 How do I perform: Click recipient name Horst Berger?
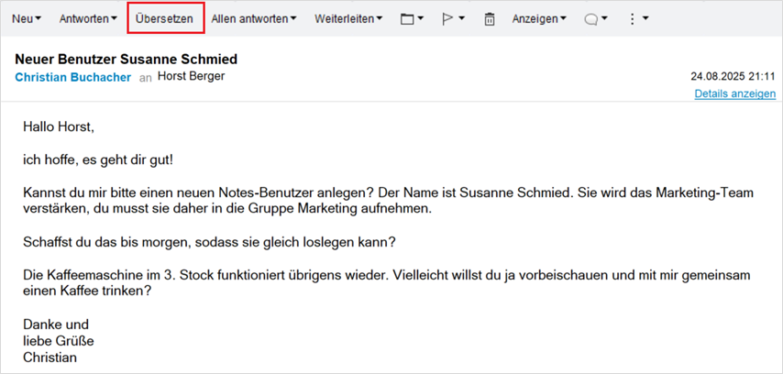pyautogui.click(x=191, y=77)
